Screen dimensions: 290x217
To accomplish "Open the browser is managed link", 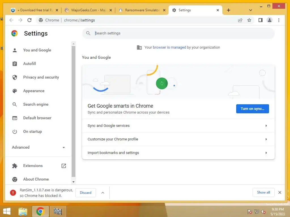I will (169, 47).
